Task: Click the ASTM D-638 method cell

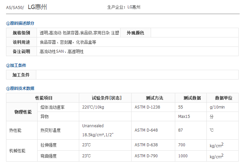Action: point(153,145)
